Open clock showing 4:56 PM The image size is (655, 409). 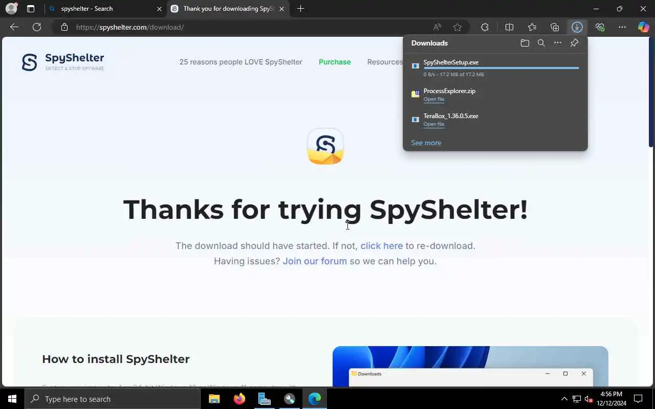click(611, 399)
